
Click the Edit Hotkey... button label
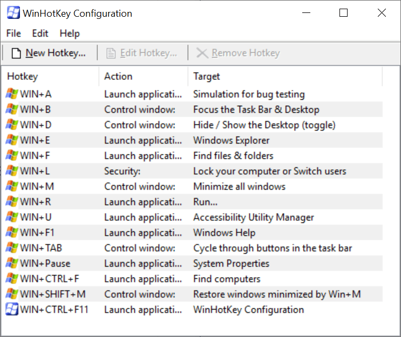coord(148,53)
